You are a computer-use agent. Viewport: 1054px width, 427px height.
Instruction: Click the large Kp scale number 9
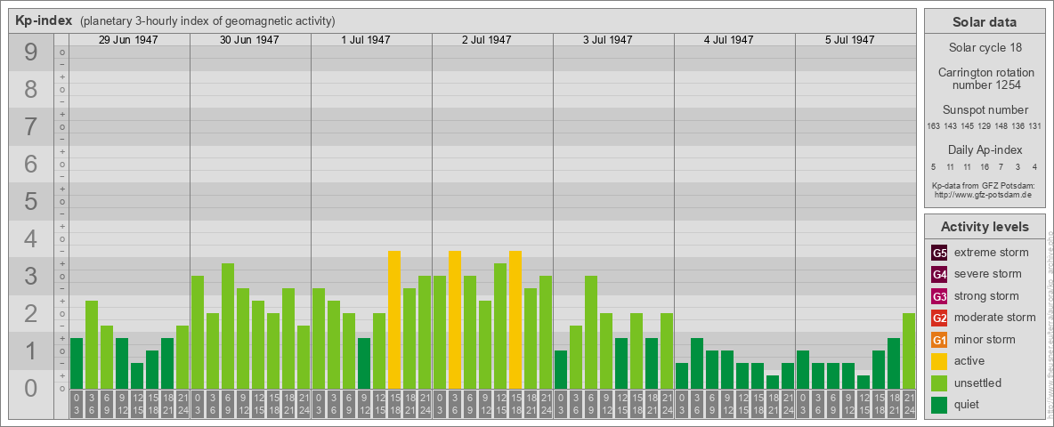(x=30, y=52)
